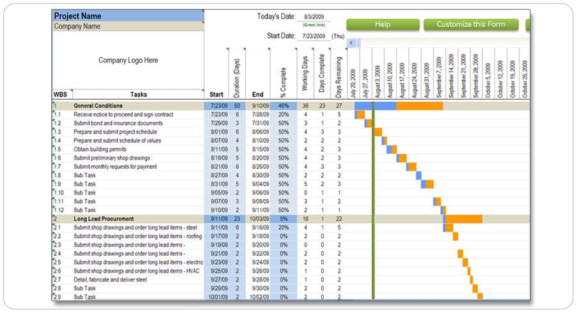
Task: Click the timeline horizontal scrollbar track
Action: pyautogui.click(x=445, y=43)
